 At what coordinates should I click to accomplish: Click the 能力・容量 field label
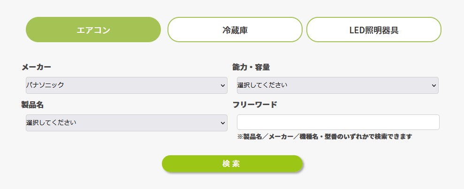pos(251,67)
